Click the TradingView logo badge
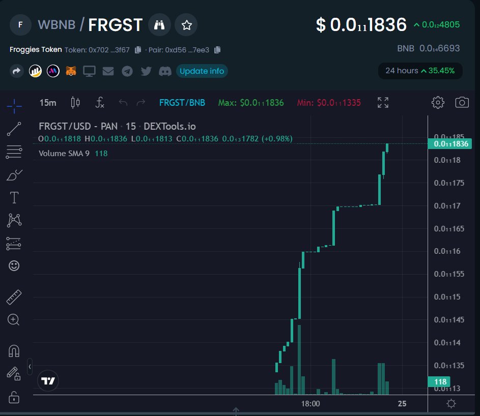Screen dimensions: 480x416 click(48, 381)
